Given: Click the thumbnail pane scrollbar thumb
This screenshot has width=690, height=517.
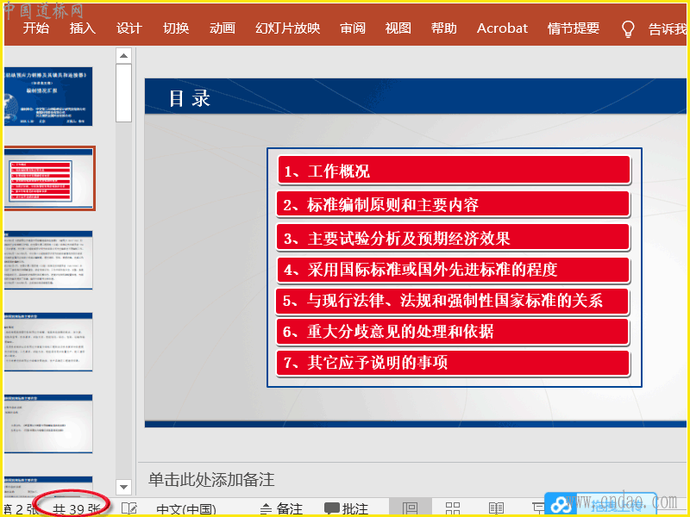Looking at the screenshot, I should (x=123, y=93).
